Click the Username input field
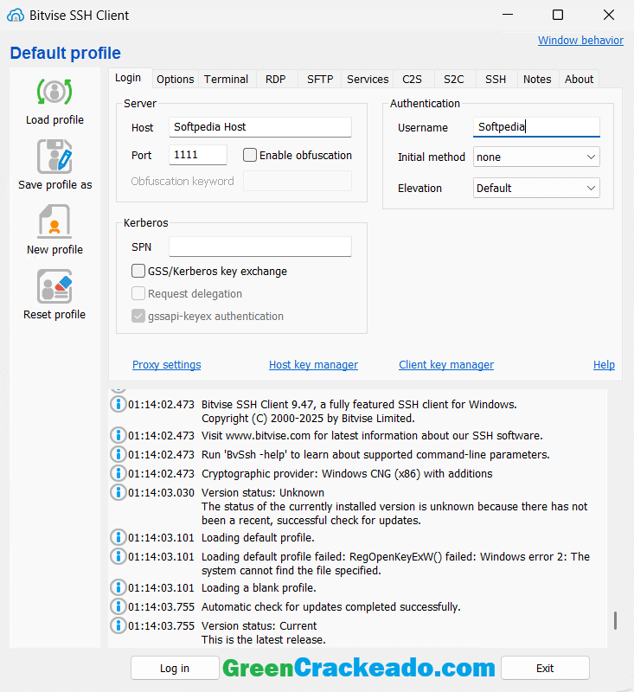The image size is (634, 692). pyautogui.click(x=536, y=127)
